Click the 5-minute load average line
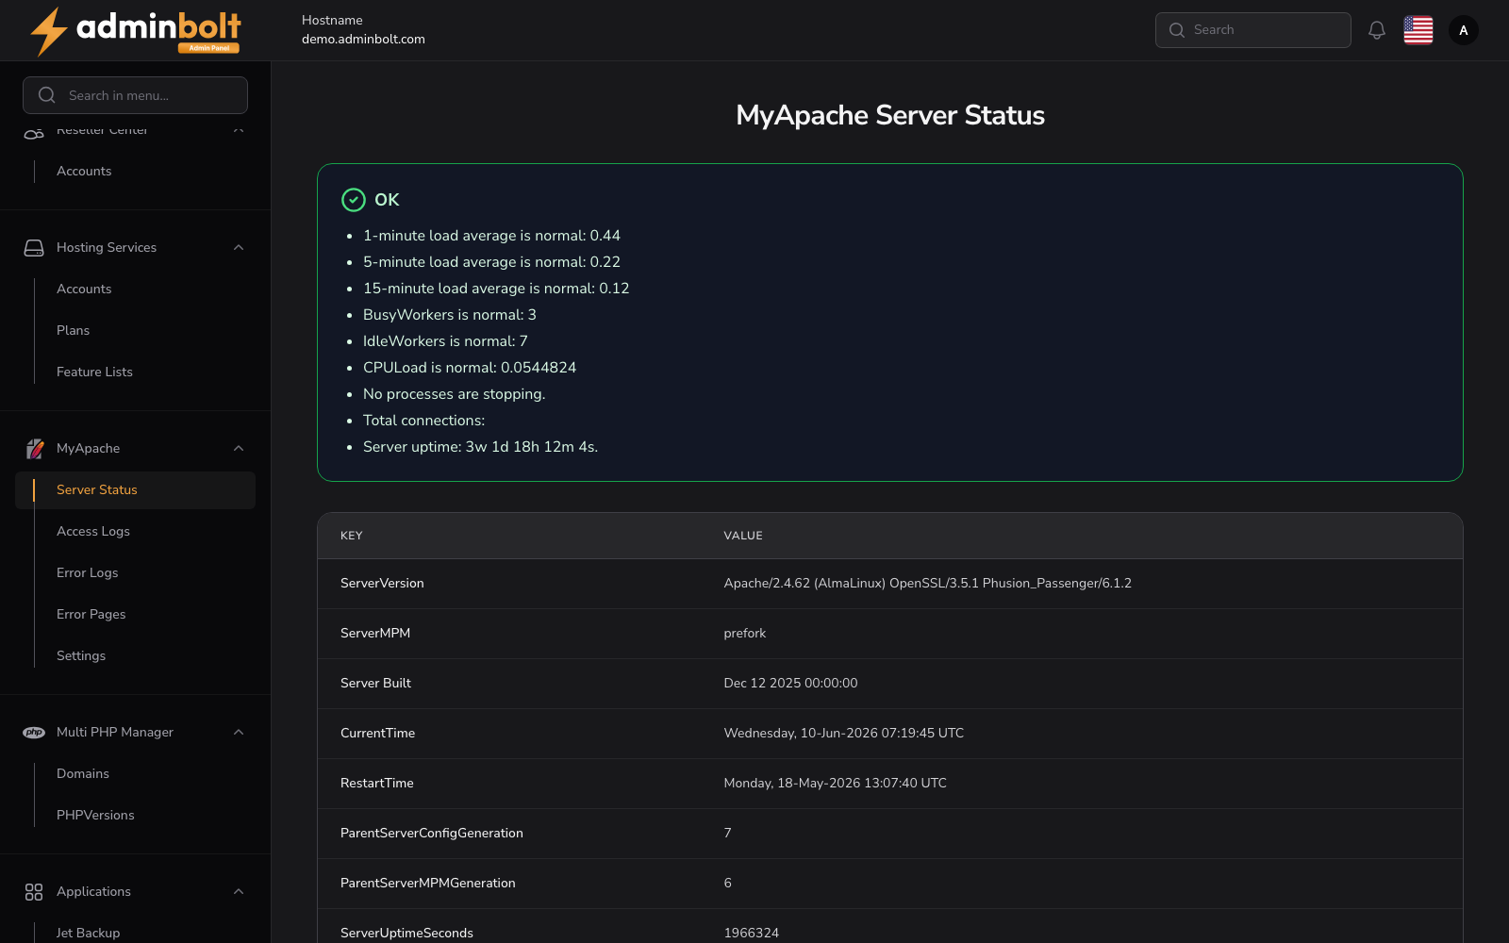 click(491, 262)
